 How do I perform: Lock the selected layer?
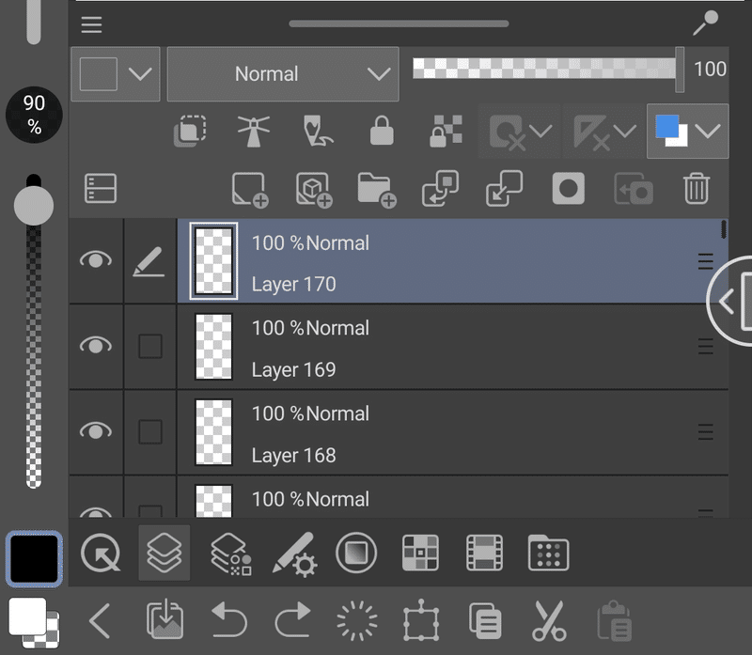(380, 132)
